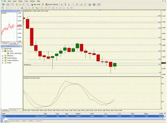Open the Periods clock dropdown
This screenshot has height=123, width=167.
pos(94,4)
